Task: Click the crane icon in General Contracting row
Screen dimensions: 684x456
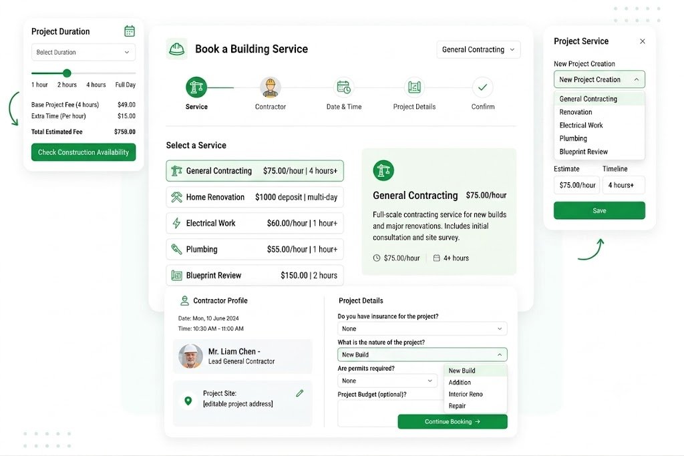Action: coord(176,171)
